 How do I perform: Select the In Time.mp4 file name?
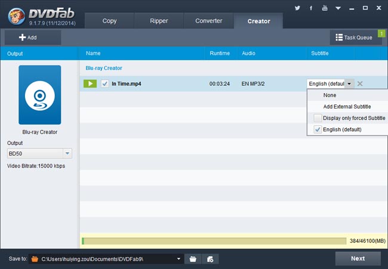pyautogui.click(x=127, y=84)
